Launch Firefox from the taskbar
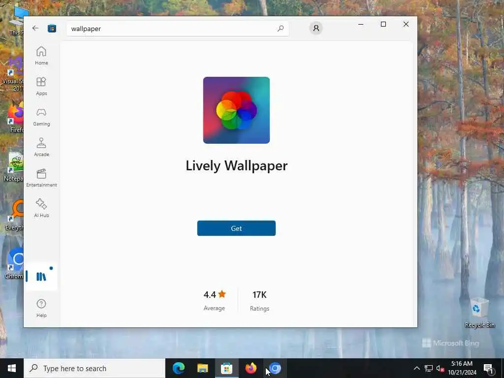 (251, 368)
